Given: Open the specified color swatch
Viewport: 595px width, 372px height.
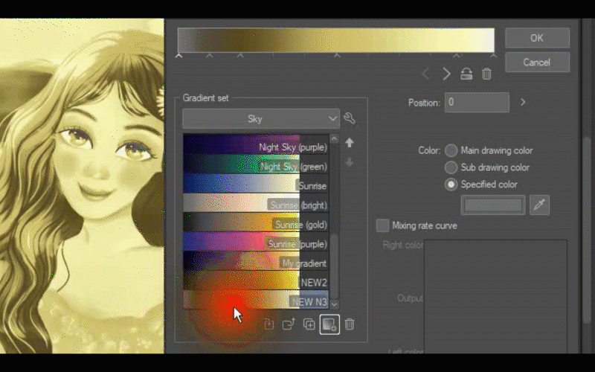Looking at the screenshot, I should point(493,205).
